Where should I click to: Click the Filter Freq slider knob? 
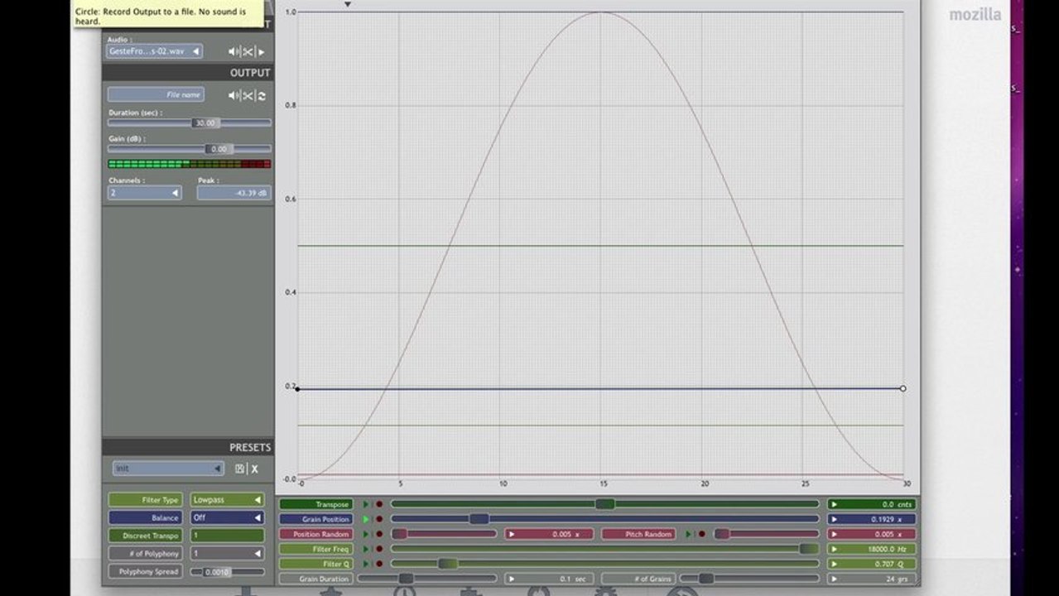(808, 549)
